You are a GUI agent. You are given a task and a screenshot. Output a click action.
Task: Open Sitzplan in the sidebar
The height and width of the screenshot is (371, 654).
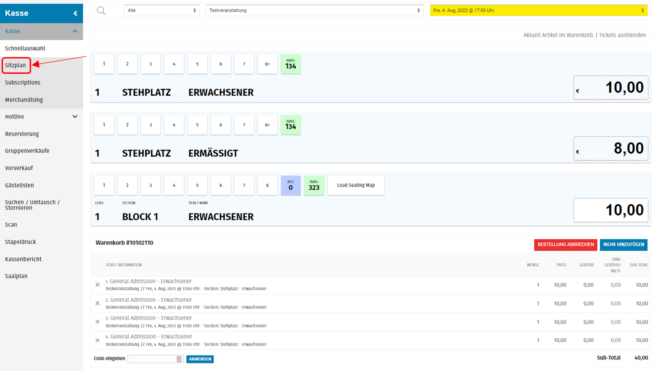point(15,65)
